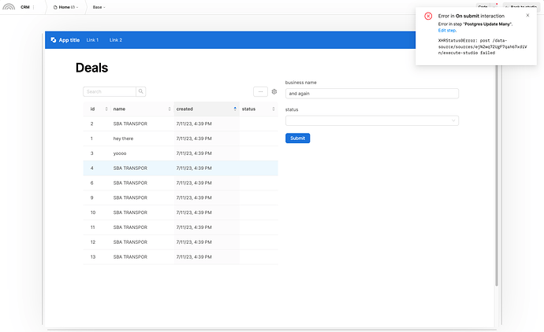Image resolution: width=544 pixels, height=332 pixels.
Task: Open the status dropdown select
Action: (371, 120)
